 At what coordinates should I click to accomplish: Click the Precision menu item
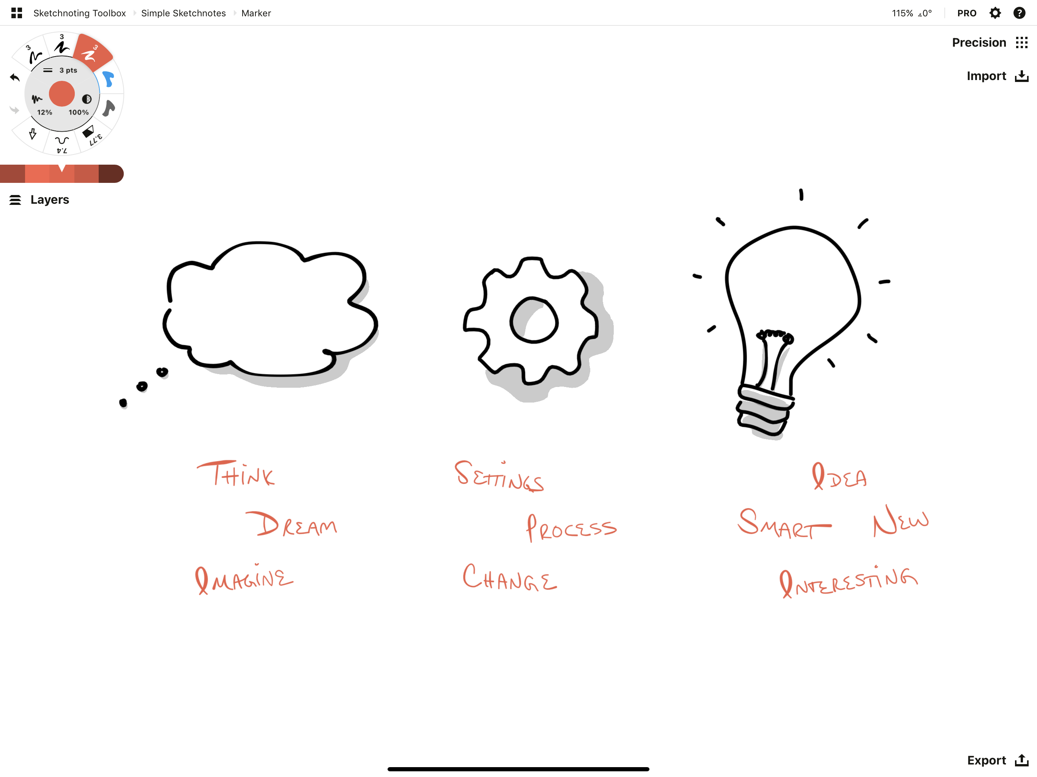pyautogui.click(x=979, y=42)
